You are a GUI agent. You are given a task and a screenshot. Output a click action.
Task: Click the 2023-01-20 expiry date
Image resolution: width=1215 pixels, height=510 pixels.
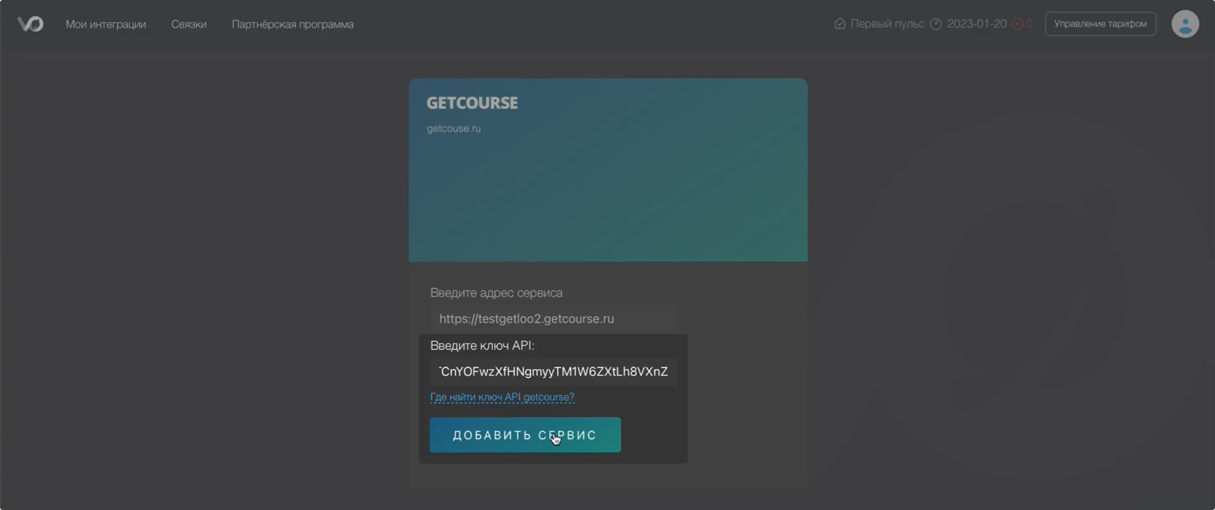[x=977, y=24]
